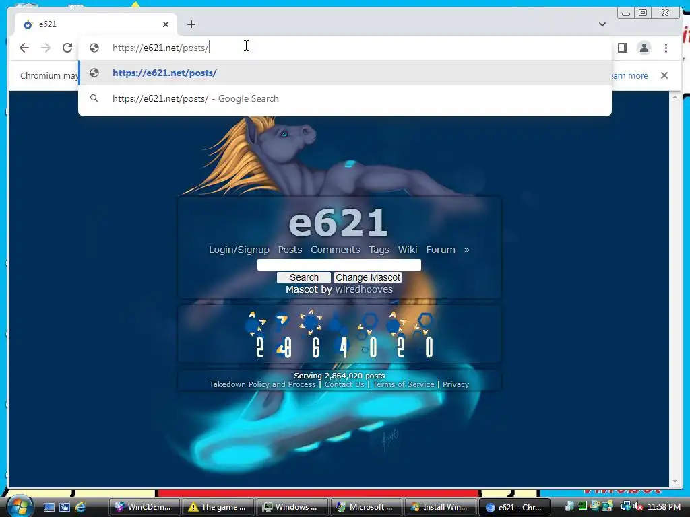Click the e621 site logo heading

click(338, 222)
